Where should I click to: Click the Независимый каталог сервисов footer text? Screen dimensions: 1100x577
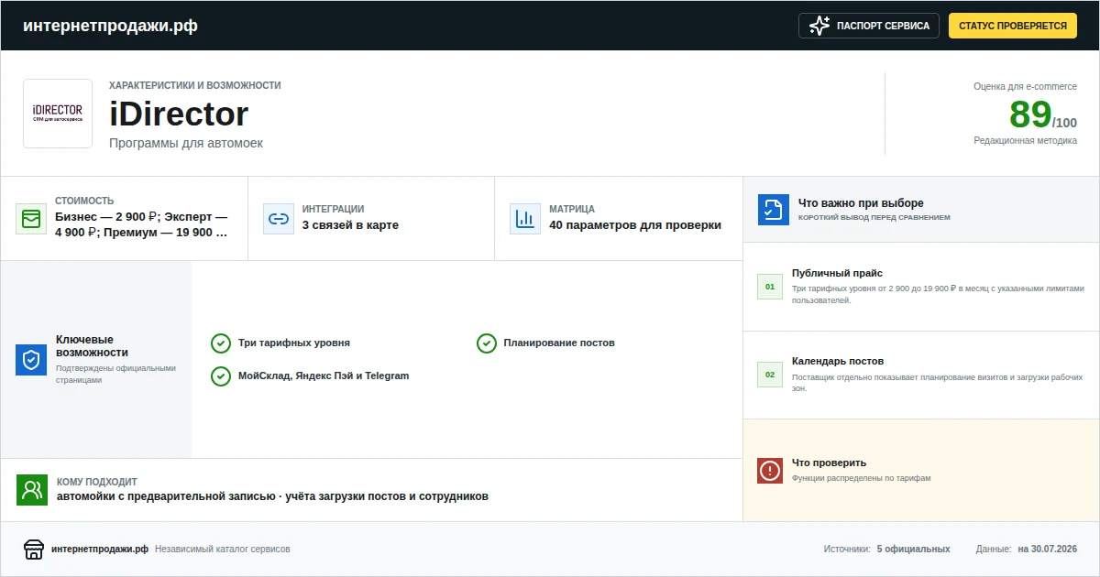(x=222, y=549)
